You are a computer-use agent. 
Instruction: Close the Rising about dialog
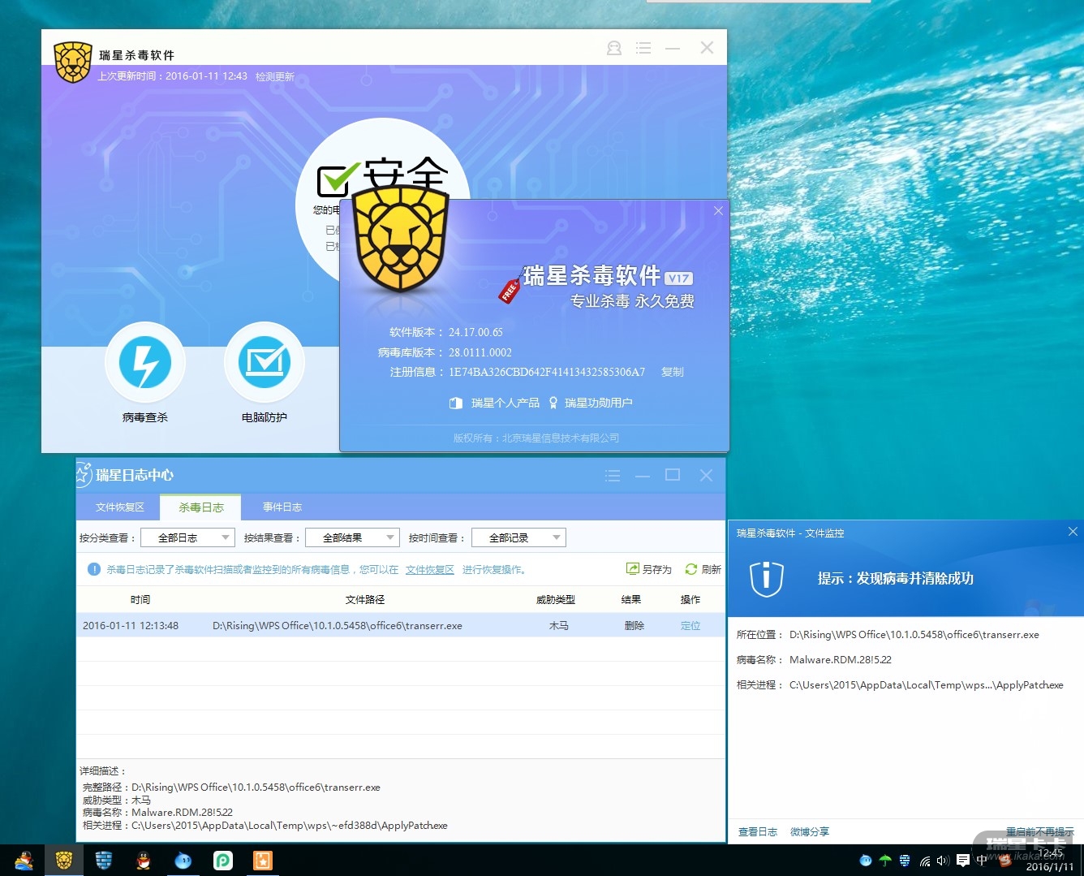(x=718, y=211)
